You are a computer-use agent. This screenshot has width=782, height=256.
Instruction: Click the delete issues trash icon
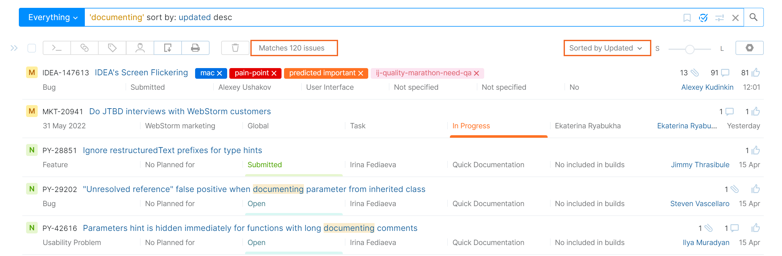click(235, 48)
